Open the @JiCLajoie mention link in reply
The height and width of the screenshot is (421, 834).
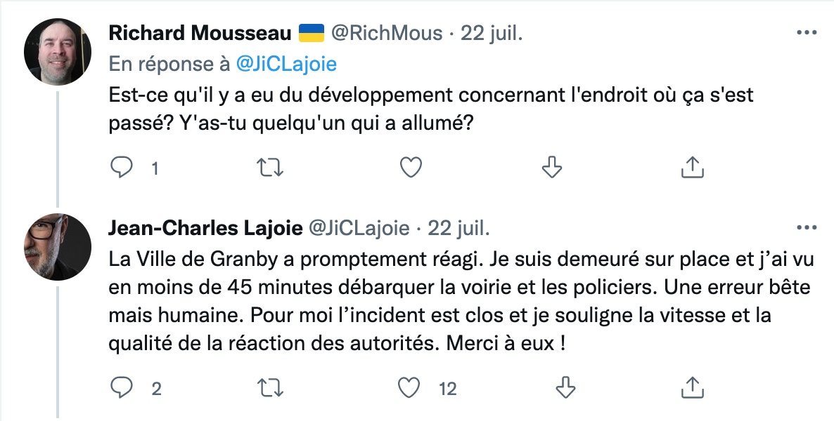coord(286,64)
